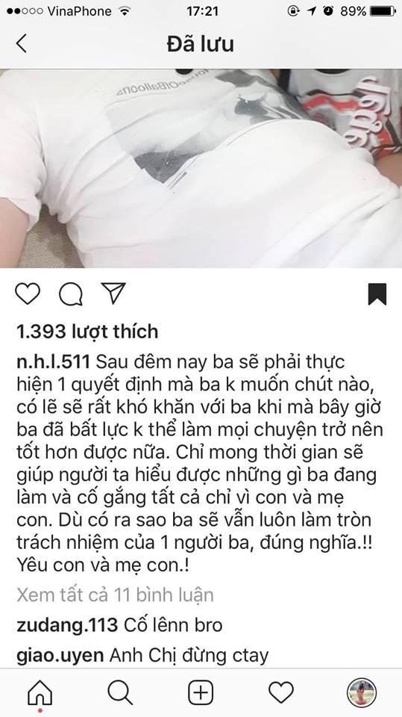The width and height of the screenshot is (402, 717).
Task: Open profile avatar in bottom bar
Action: coord(361,693)
